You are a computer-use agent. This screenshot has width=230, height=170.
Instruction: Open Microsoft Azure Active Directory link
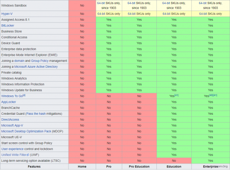(x=36, y=67)
